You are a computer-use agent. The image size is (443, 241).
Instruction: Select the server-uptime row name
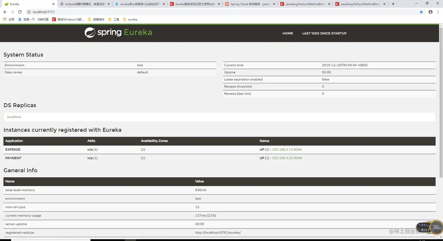[x=16, y=224]
